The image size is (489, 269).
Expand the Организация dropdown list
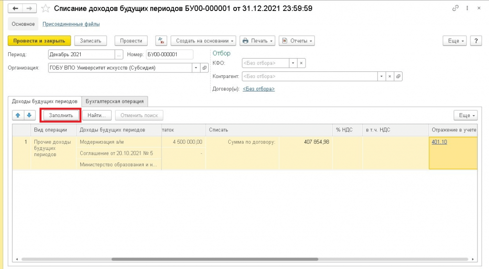(x=196, y=68)
